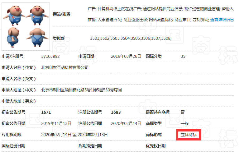Select the address 北京市朝阳区酒仙桥北路5号1幢5层530号房间
Screen dimensions: 239x152
[x=81, y=90]
